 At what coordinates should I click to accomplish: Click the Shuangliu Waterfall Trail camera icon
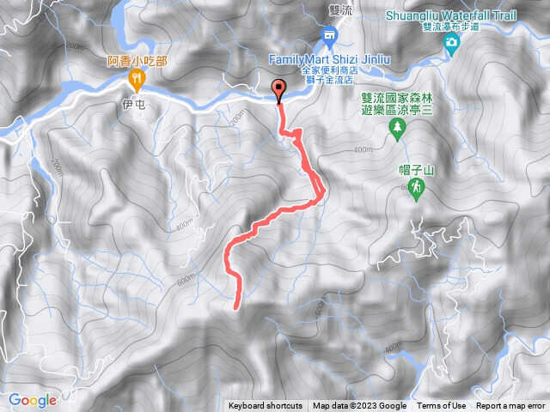pyautogui.click(x=451, y=45)
